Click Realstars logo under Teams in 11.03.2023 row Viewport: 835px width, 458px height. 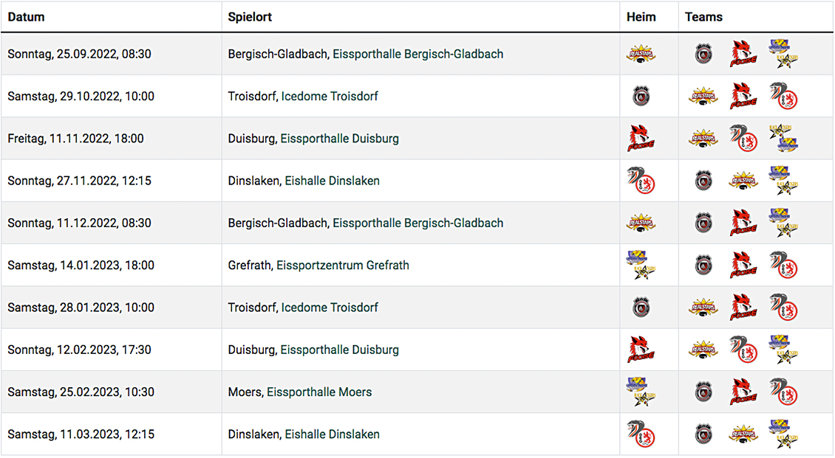tap(743, 434)
